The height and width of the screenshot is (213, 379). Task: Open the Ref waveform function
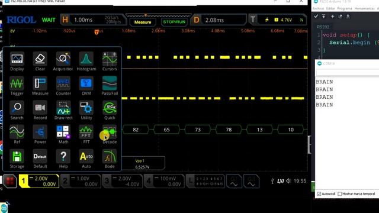[17, 132]
